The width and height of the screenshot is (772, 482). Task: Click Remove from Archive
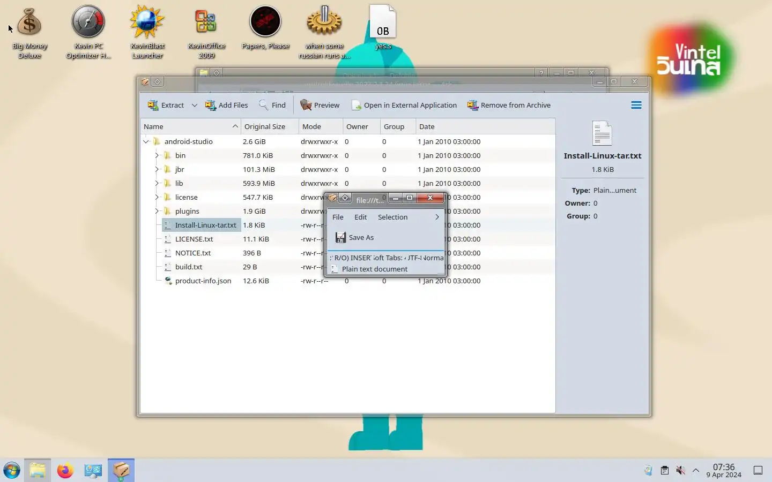click(509, 105)
